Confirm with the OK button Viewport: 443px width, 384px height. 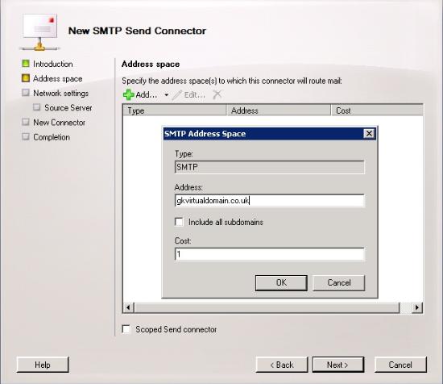[x=281, y=282]
